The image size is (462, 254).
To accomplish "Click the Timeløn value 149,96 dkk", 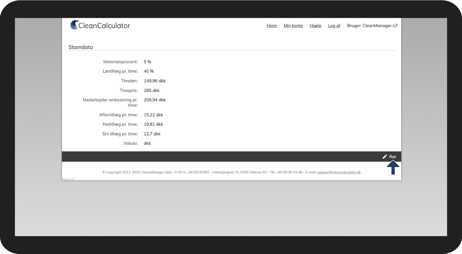I will (155, 81).
